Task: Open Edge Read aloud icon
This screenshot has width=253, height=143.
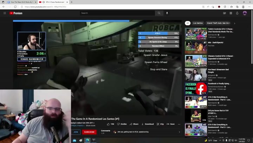Action: tap(208, 7)
